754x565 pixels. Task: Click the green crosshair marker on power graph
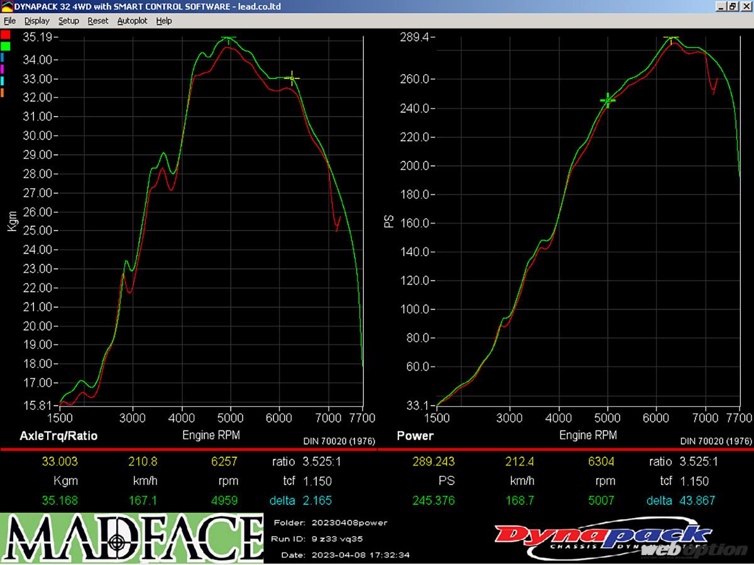click(608, 100)
